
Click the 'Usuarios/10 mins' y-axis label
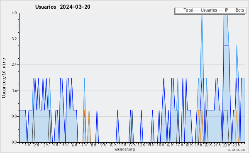coord(4,78)
